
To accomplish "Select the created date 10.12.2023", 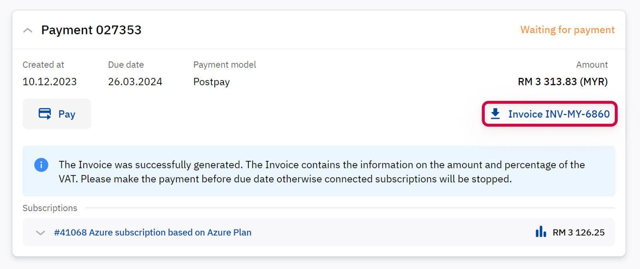I will point(50,82).
